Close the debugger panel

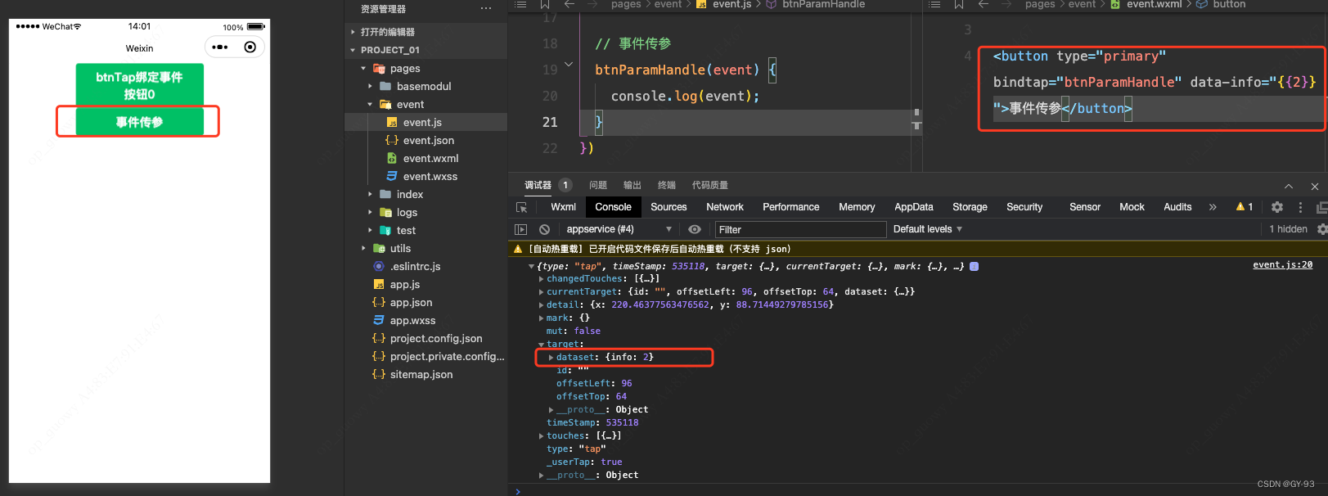(1315, 186)
